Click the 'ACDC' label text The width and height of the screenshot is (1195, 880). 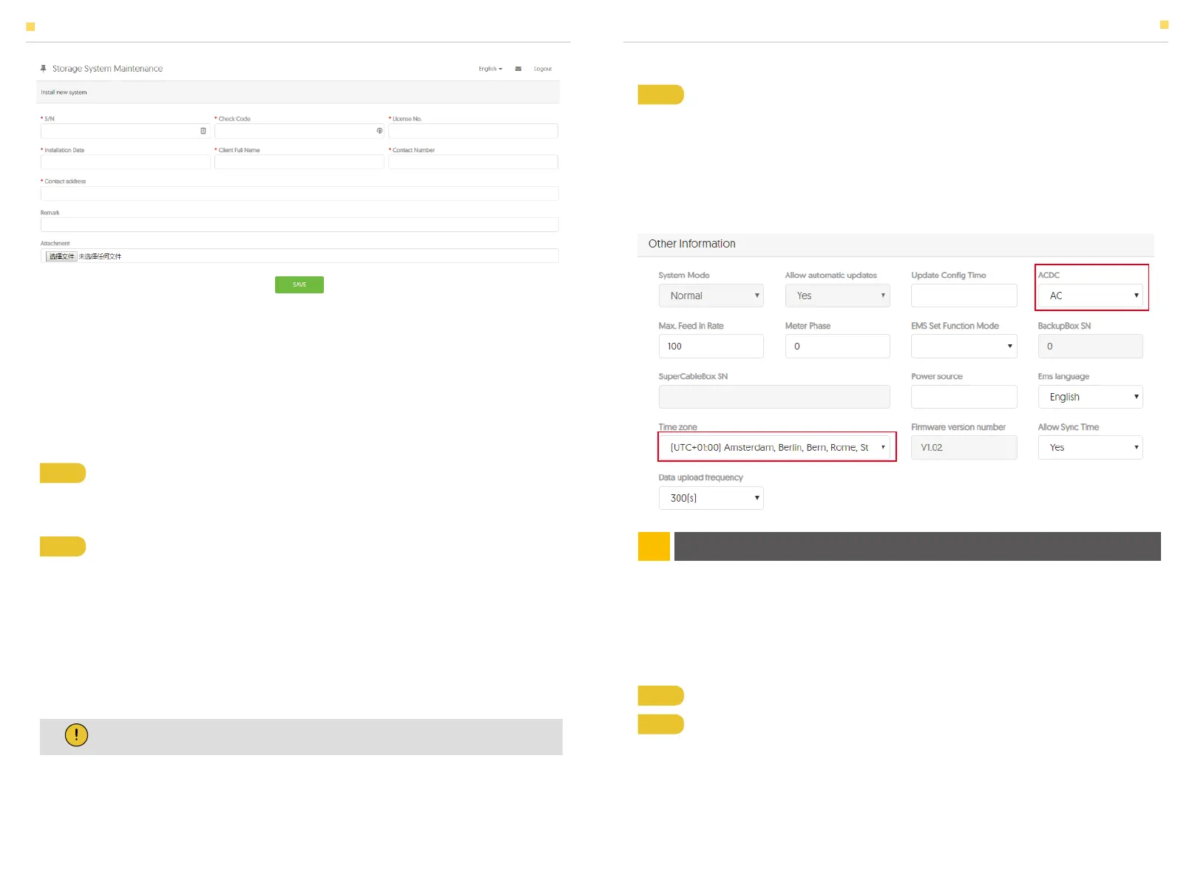[x=1049, y=275]
